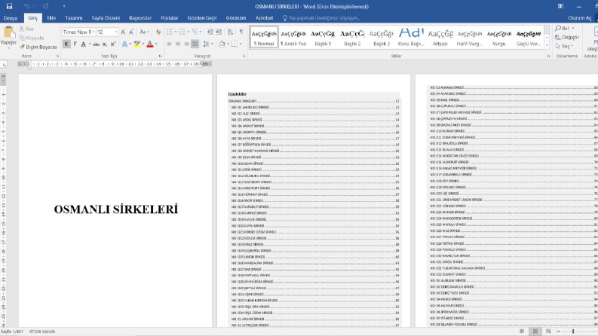Copy selection with Kopyala
The image size is (598, 336).
click(x=31, y=38)
